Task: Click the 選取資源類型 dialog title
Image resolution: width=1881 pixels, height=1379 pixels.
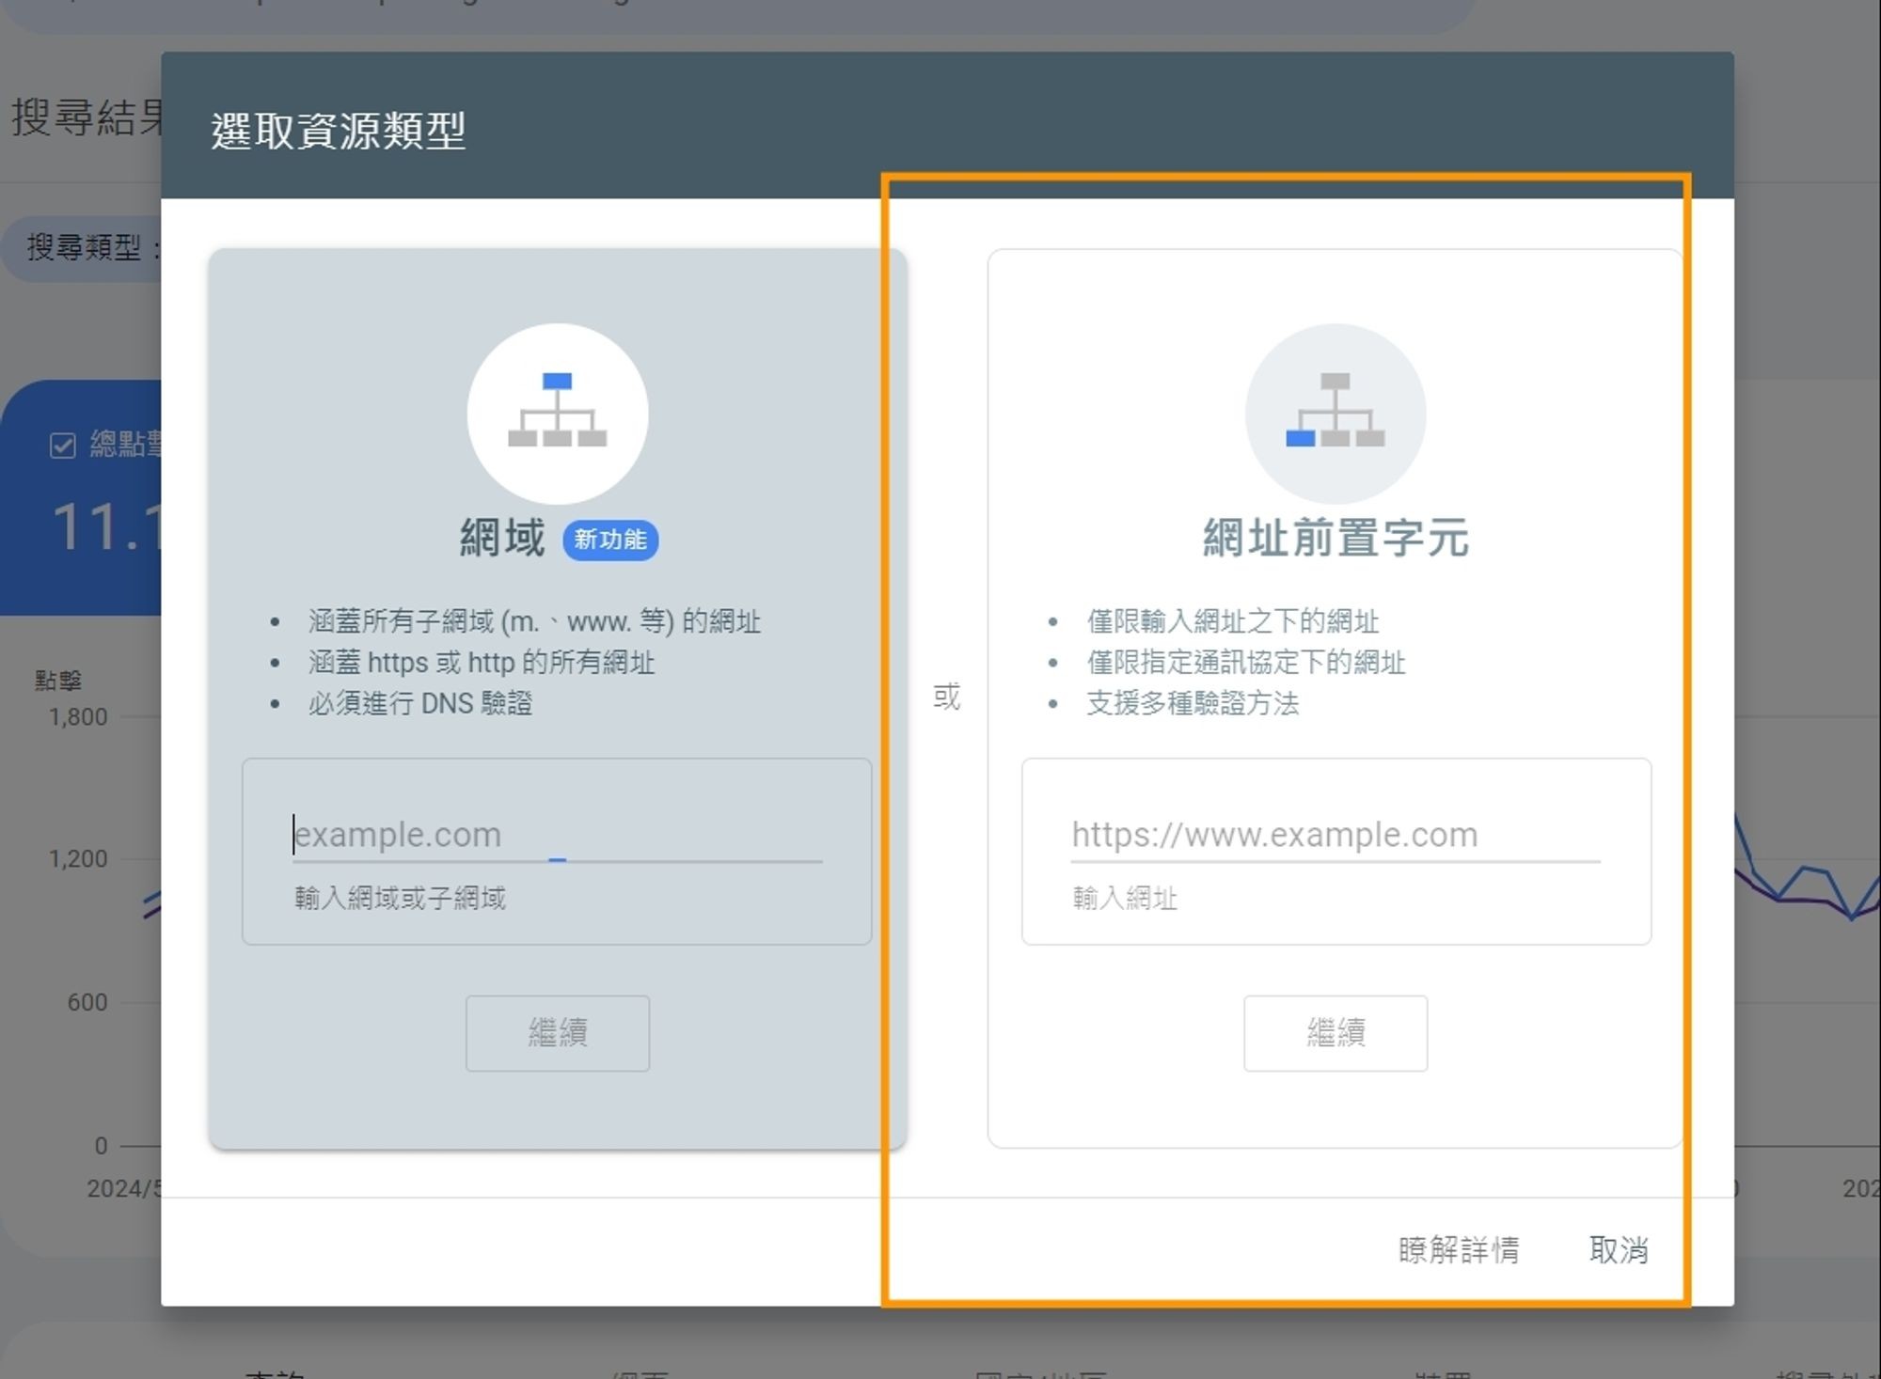Action: pos(339,131)
